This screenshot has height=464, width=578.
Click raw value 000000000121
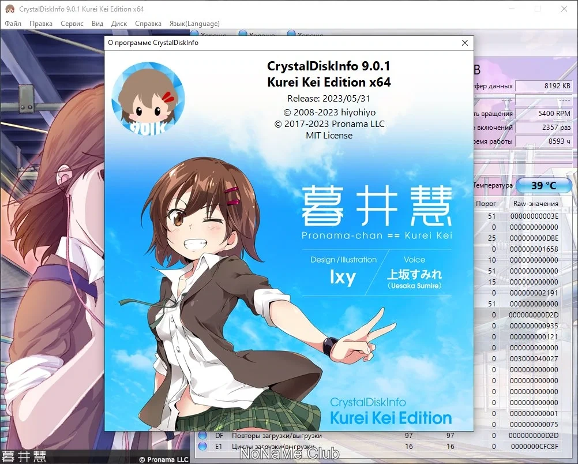pos(534,337)
